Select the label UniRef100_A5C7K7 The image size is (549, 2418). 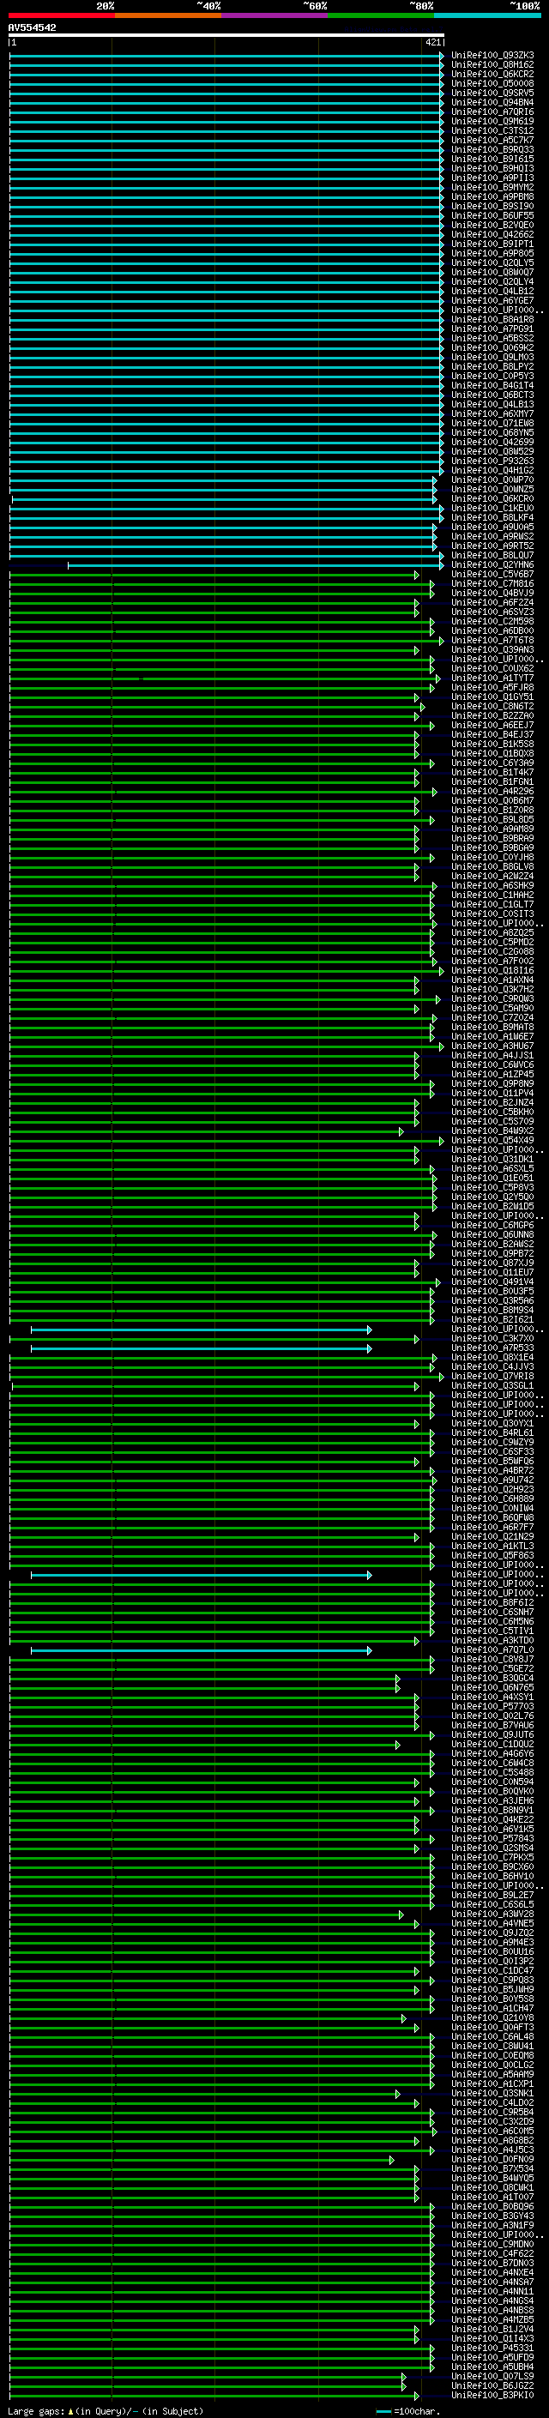point(492,140)
